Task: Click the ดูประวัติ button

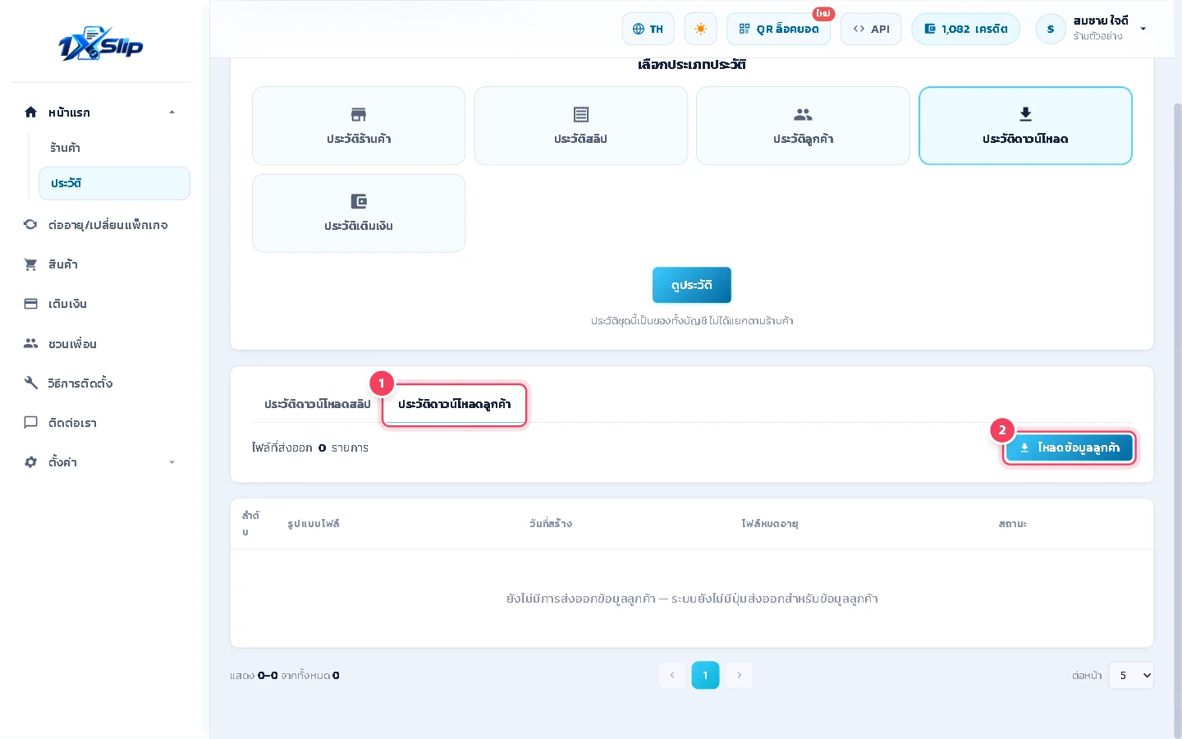Action: point(692,285)
